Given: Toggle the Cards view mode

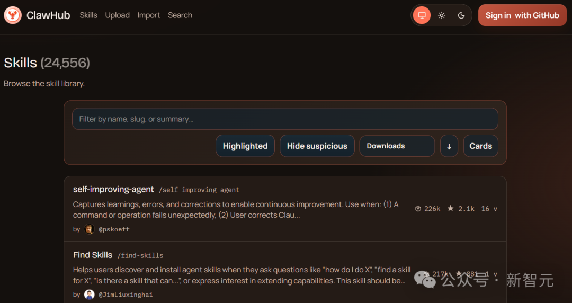Looking at the screenshot, I should pyautogui.click(x=480, y=146).
